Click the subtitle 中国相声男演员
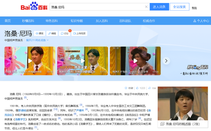This screenshot has width=211, height=131. pos(14,40)
